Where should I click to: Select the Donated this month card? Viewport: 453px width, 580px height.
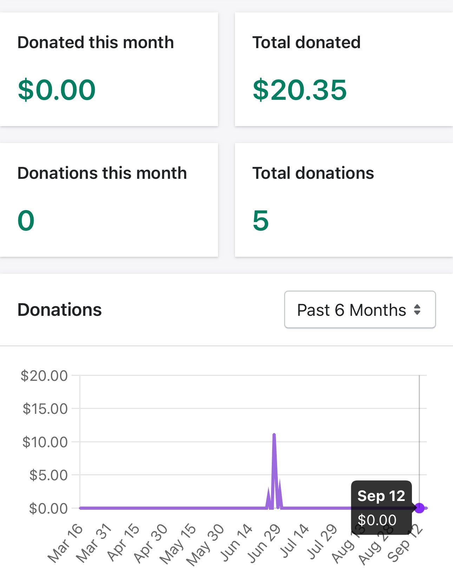coord(109,69)
